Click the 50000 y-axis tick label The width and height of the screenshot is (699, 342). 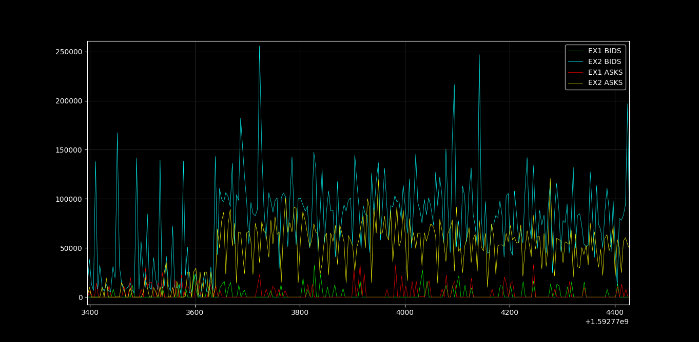72,248
